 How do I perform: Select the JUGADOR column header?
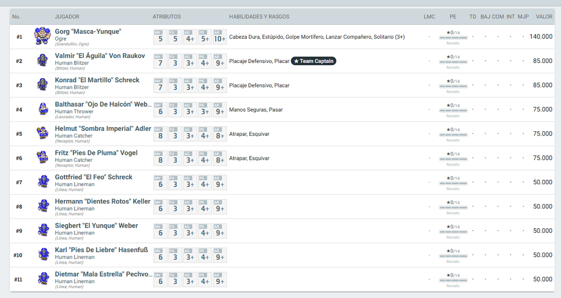[67, 16]
